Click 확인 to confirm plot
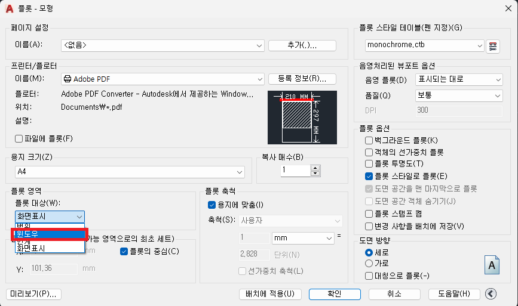Viewport: 518px width, 306px height. click(335, 294)
